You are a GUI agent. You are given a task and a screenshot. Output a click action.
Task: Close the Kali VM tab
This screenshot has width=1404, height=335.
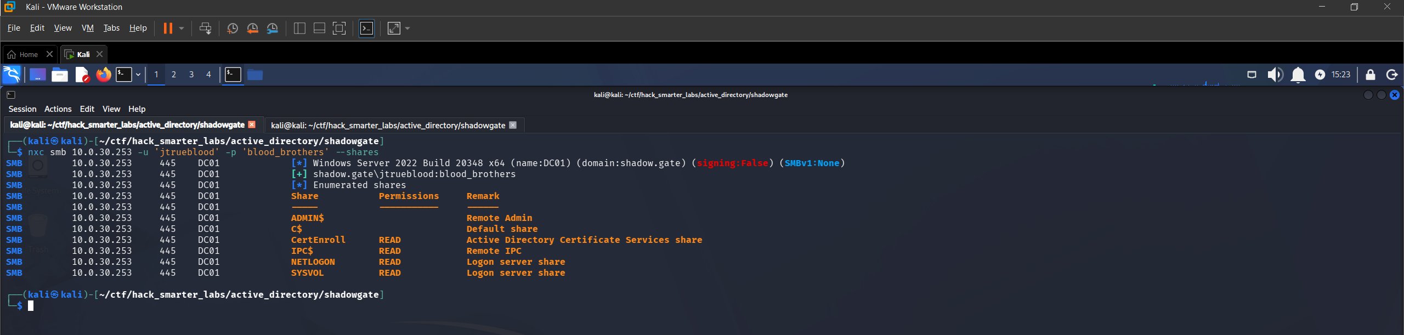tap(99, 54)
